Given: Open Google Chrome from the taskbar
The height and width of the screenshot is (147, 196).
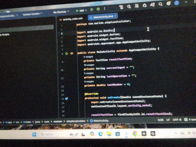Looking at the screenshot, I should pos(135,134).
